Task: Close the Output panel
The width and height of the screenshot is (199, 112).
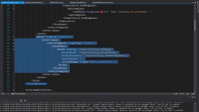Action: 195,97
